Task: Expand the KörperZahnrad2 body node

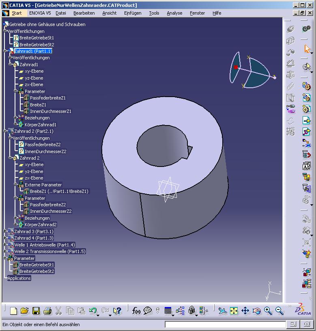Action: coord(15,224)
